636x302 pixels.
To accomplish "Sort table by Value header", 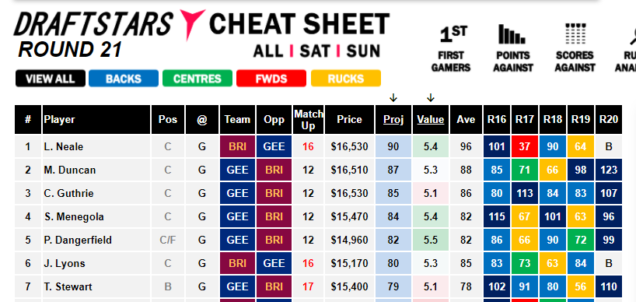I will [431, 120].
